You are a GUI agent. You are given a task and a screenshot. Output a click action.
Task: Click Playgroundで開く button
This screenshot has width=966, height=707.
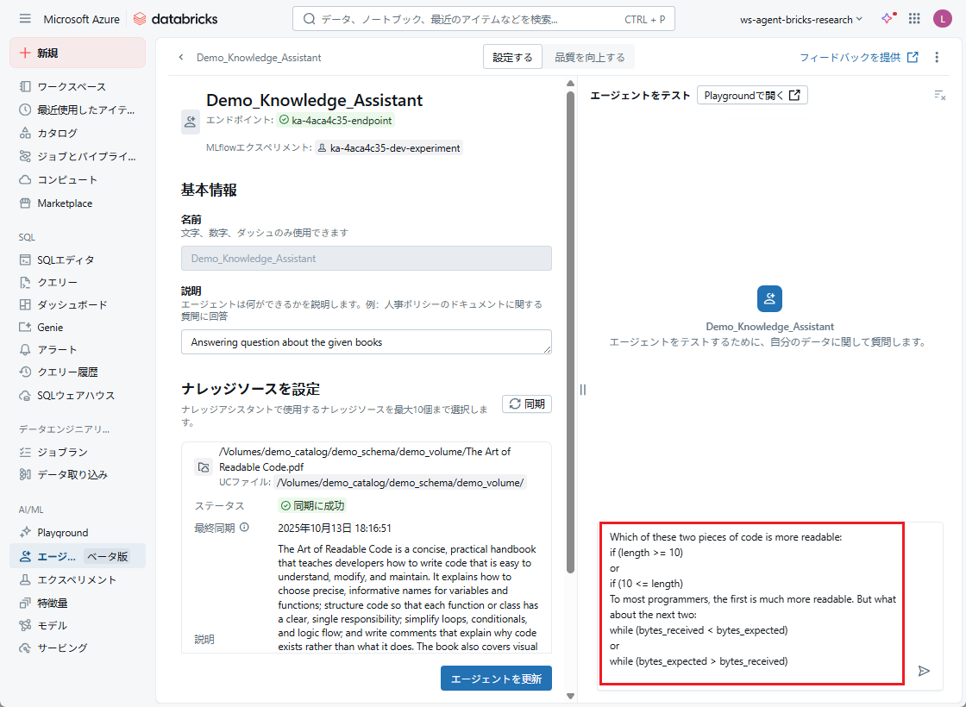[752, 96]
